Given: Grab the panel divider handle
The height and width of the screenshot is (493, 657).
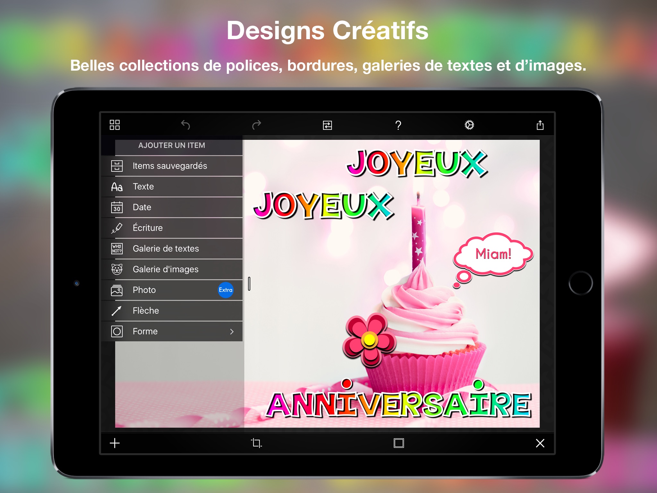Looking at the screenshot, I should click(x=249, y=284).
